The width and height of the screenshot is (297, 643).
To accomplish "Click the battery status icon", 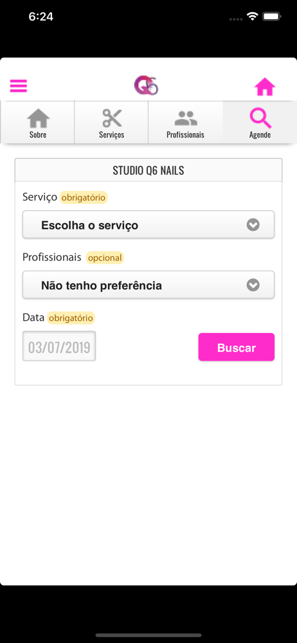I will [x=271, y=17].
